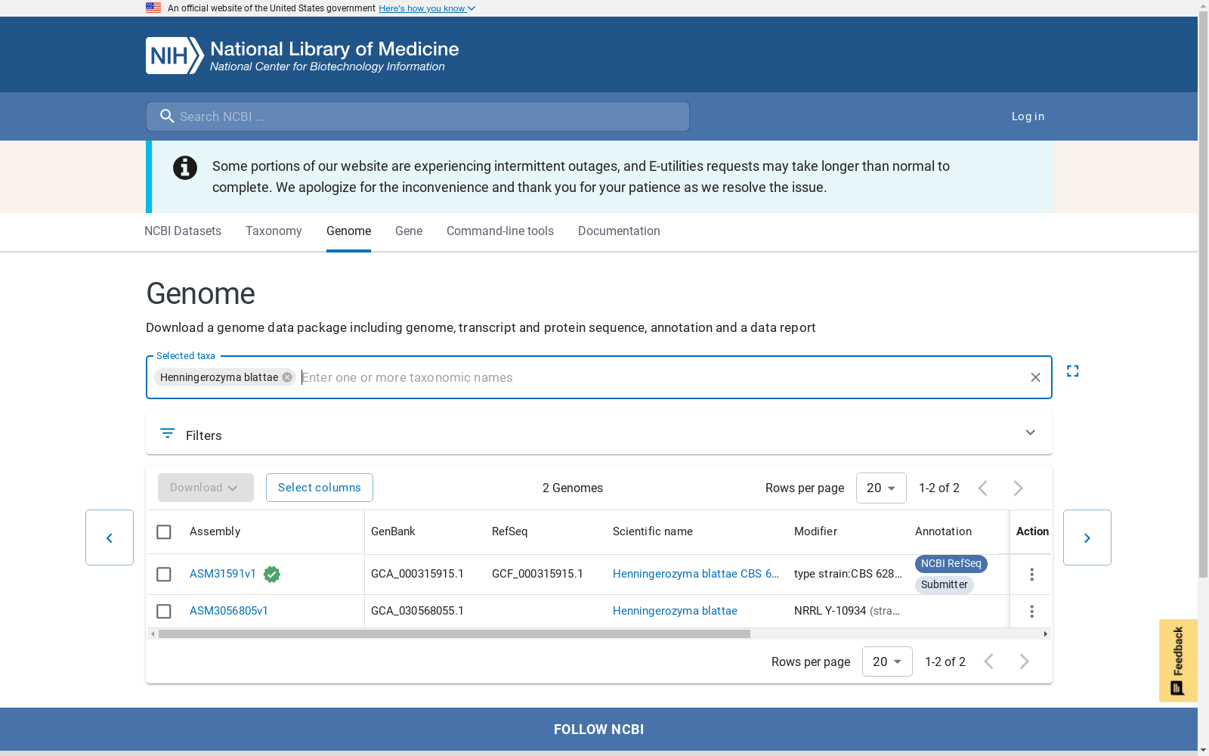Click the RefSeq column header
This screenshot has height=756, width=1209.
point(510,531)
